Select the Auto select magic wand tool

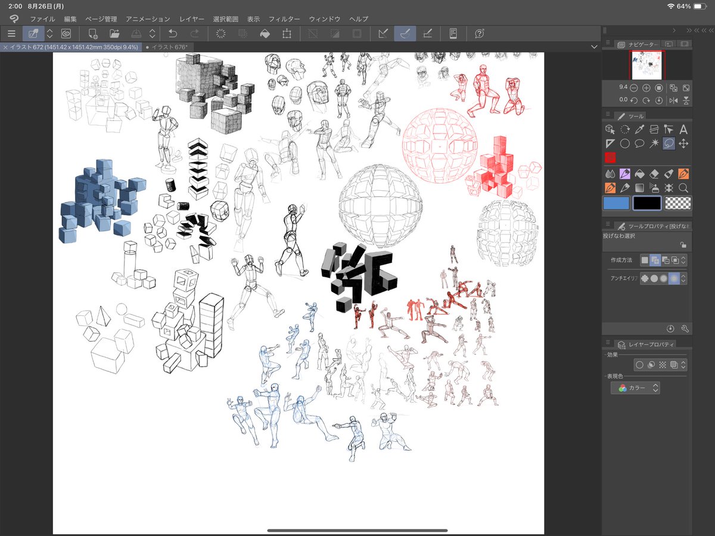coord(654,143)
